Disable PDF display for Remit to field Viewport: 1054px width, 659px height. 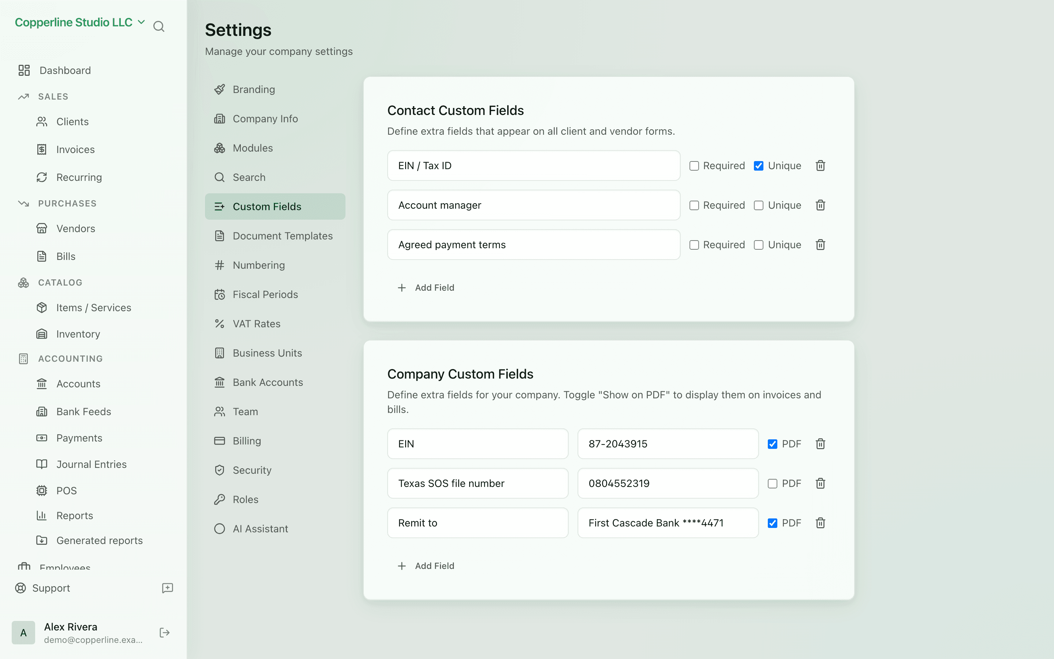pyautogui.click(x=772, y=523)
